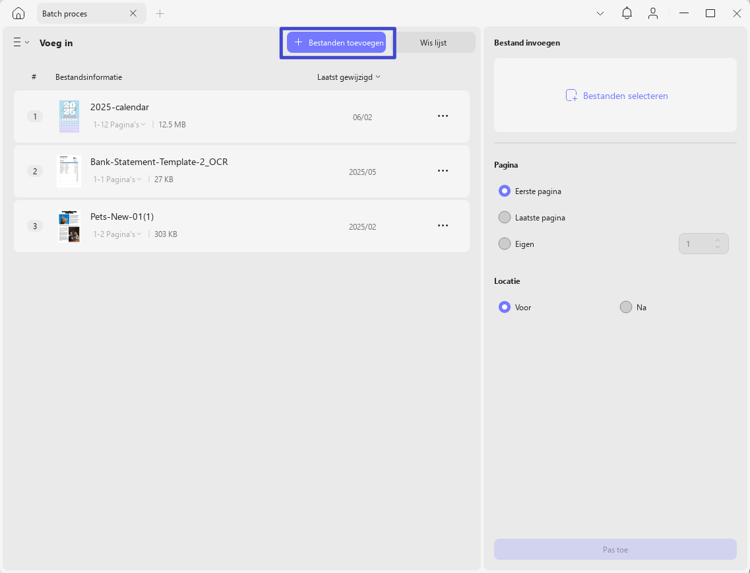The height and width of the screenshot is (573, 750).
Task: Click Bestanden toevoegen button
Action: click(336, 43)
